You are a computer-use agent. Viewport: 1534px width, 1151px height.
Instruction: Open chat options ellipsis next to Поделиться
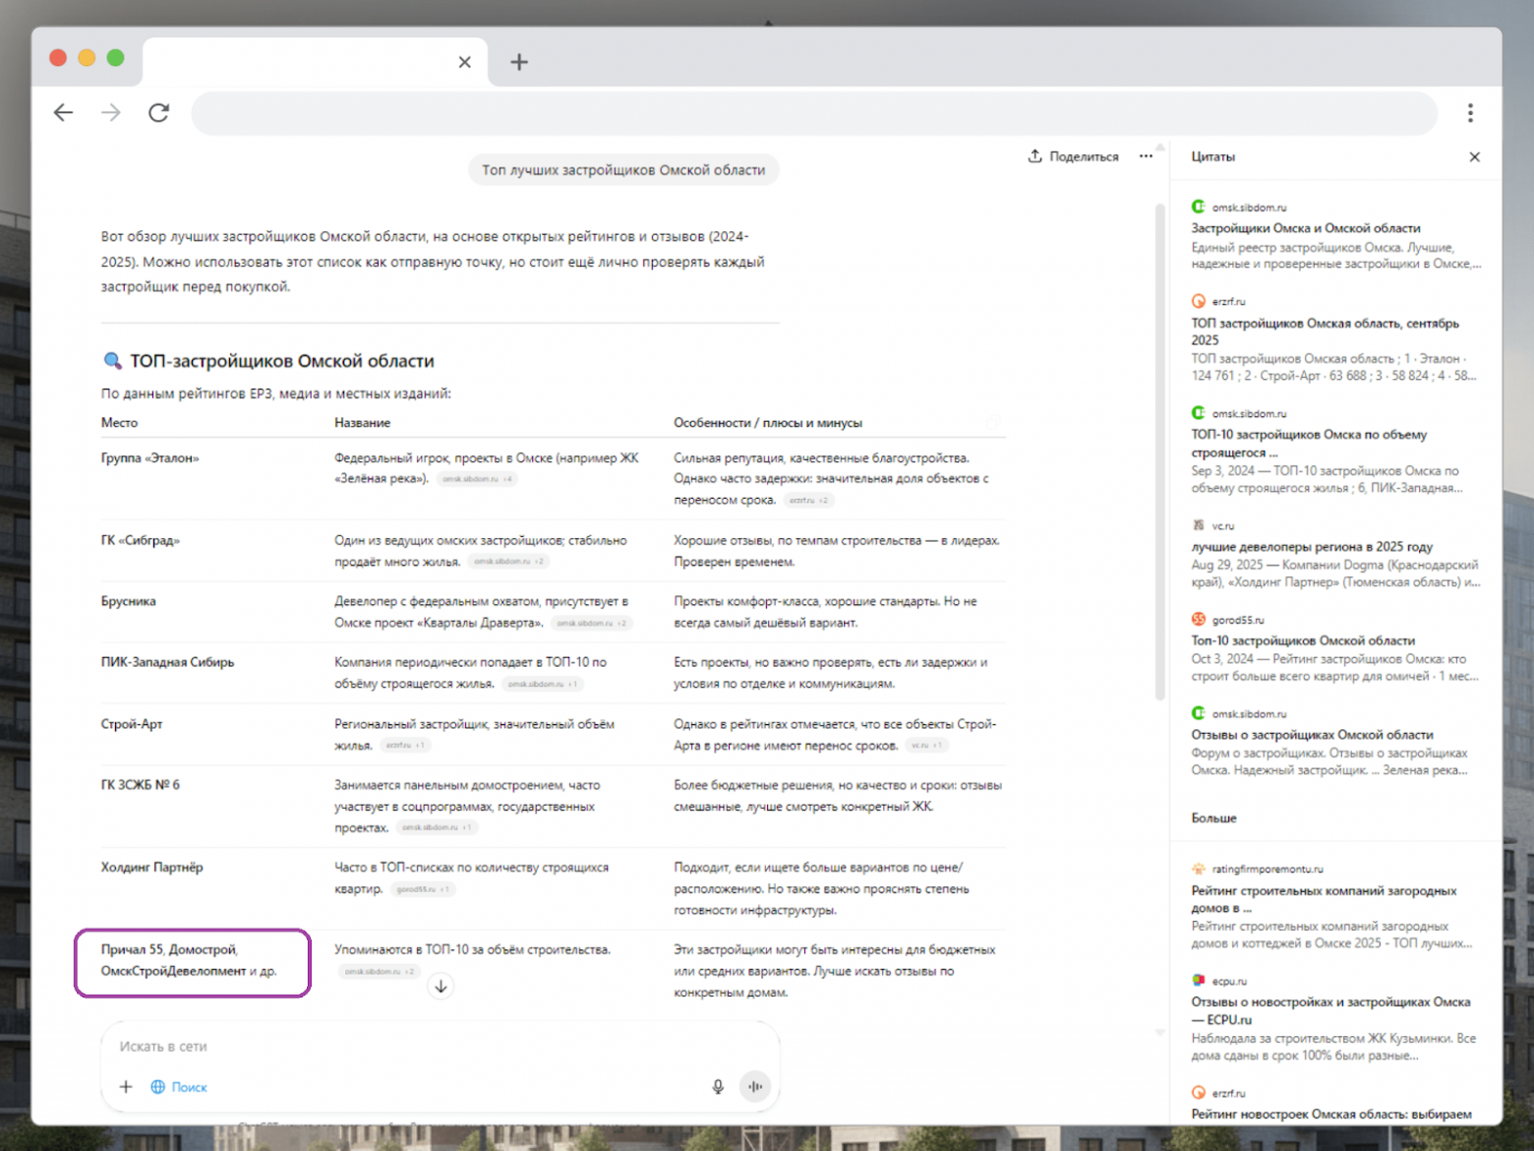click(x=1146, y=156)
